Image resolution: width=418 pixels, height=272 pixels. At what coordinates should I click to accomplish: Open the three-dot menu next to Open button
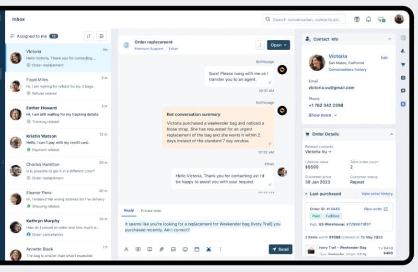(260, 45)
